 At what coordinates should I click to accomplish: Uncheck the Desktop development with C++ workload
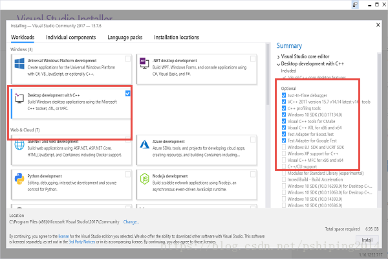tap(127, 93)
